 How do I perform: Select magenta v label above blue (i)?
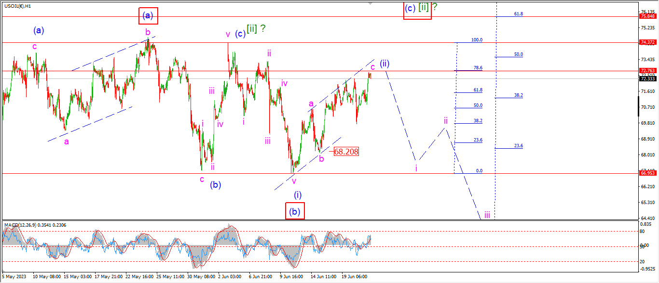[x=293, y=181]
